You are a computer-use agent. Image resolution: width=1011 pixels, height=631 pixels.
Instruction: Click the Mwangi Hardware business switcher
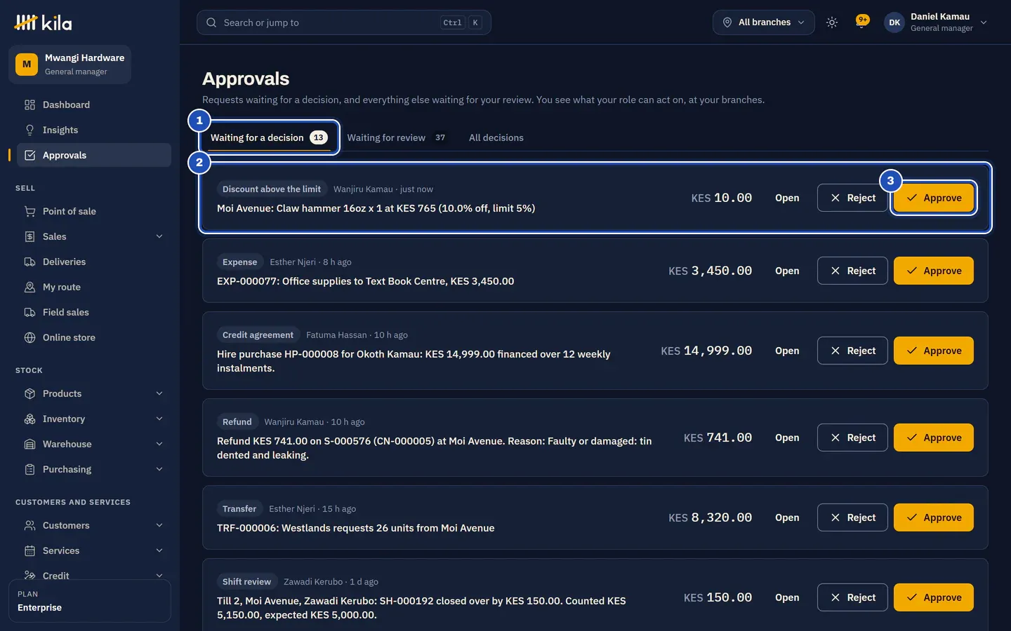(x=70, y=64)
